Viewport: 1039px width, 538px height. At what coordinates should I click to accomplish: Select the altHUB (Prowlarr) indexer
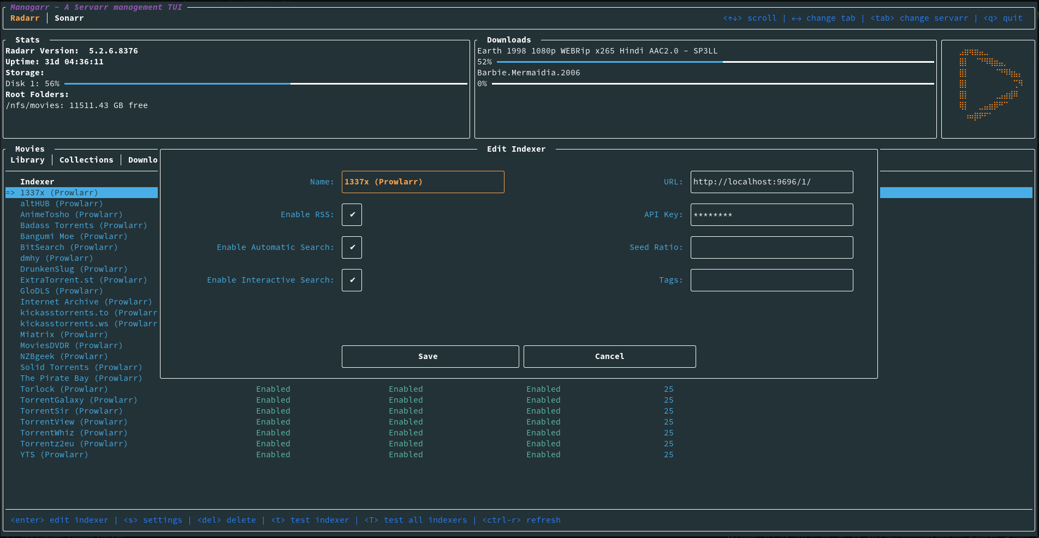(61, 204)
